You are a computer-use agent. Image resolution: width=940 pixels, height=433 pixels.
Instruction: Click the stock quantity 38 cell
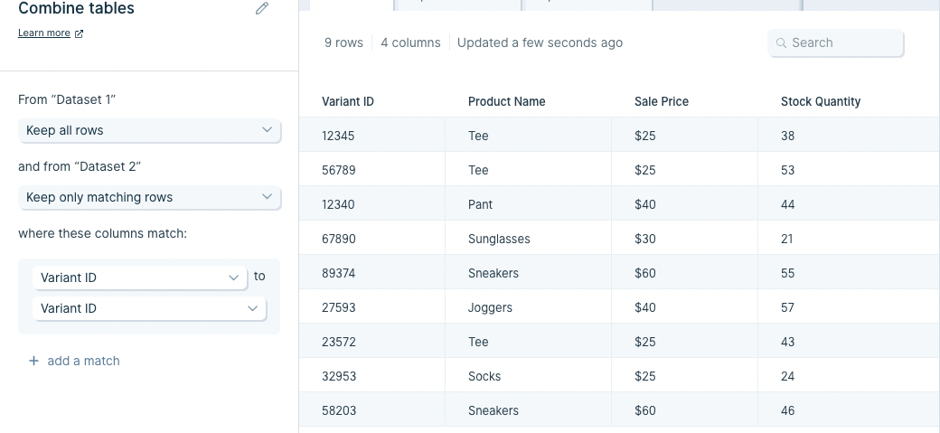pyautogui.click(x=849, y=136)
